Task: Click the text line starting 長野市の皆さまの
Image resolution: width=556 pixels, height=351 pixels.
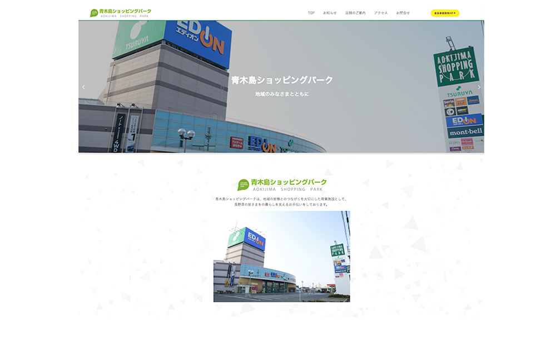Action: click(281, 204)
